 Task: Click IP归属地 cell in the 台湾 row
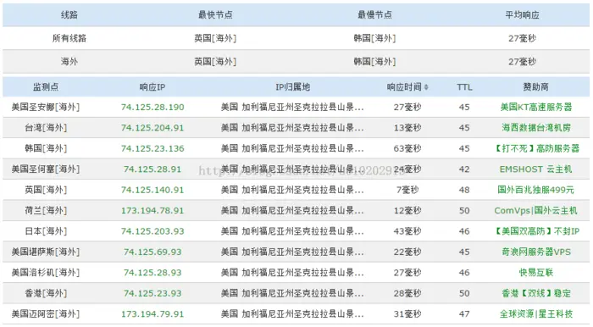point(292,128)
